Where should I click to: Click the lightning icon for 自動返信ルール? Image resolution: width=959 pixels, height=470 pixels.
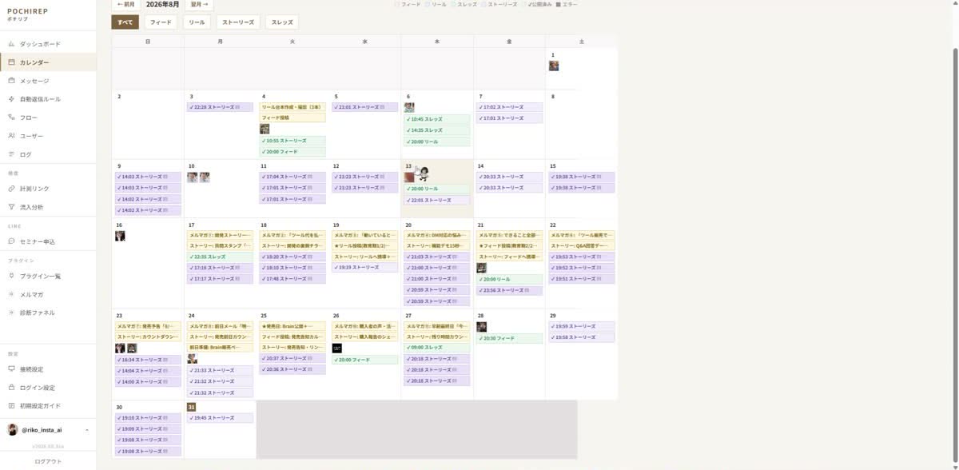click(11, 99)
